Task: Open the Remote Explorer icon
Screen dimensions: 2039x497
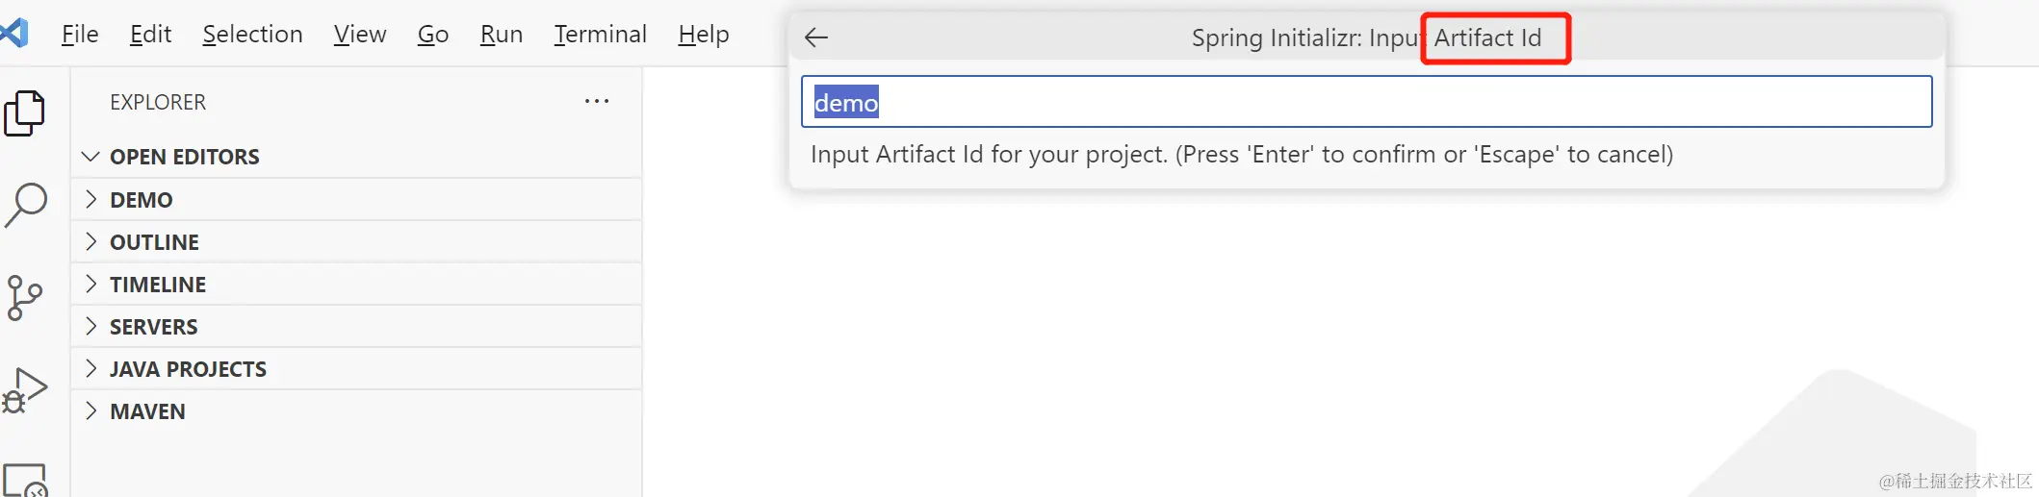Action: tap(25, 479)
